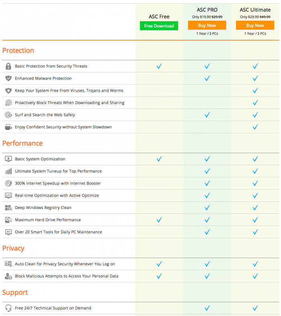Click the globe grid icon for Proactively Block Threats
This screenshot has width=281, height=316.
[x=8, y=103]
